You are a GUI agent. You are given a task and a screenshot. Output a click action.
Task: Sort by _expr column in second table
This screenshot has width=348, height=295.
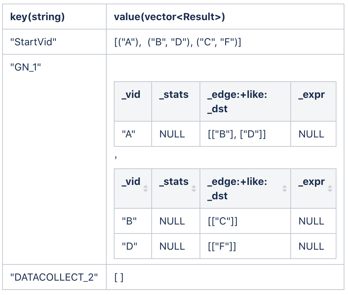click(330, 189)
